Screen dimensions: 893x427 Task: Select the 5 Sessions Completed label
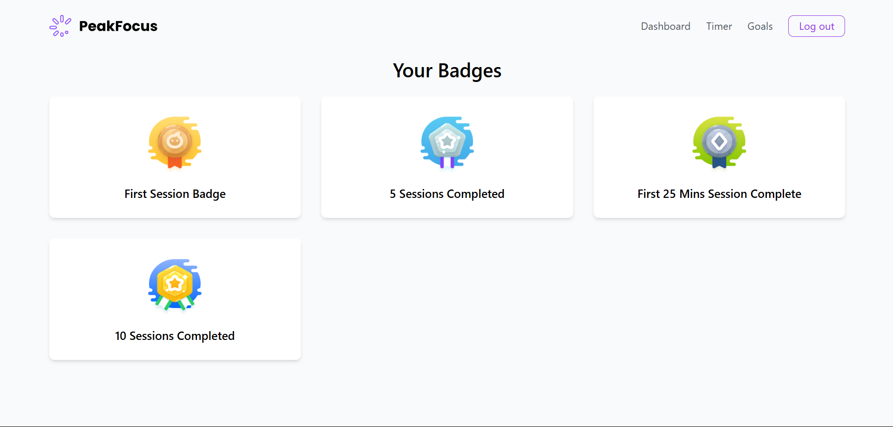coord(447,194)
